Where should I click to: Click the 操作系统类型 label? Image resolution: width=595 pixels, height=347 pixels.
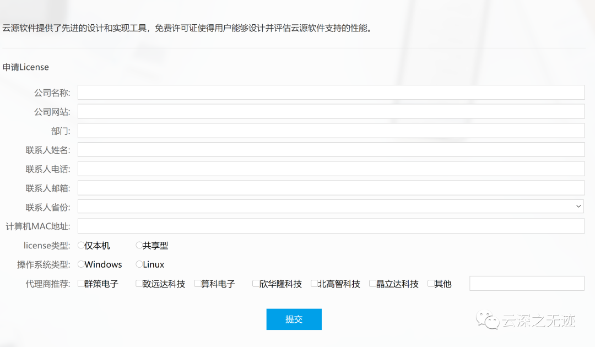(x=44, y=265)
